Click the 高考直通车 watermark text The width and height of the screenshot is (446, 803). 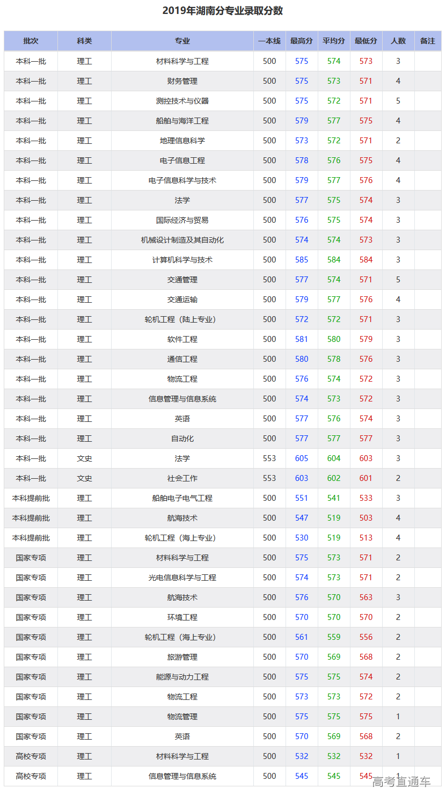point(401,782)
